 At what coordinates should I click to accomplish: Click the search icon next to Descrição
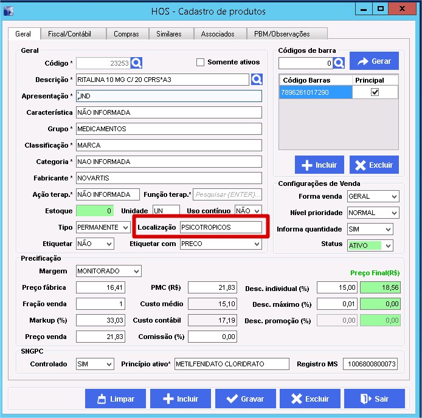coord(257,80)
